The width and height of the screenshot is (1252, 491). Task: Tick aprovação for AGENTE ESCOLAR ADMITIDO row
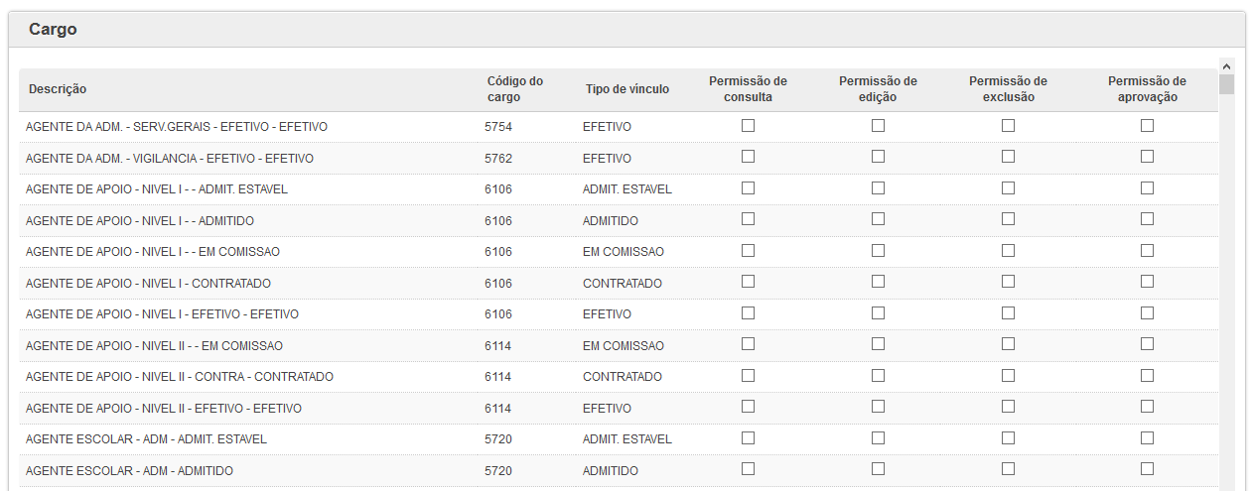[x=1147, y=468]
